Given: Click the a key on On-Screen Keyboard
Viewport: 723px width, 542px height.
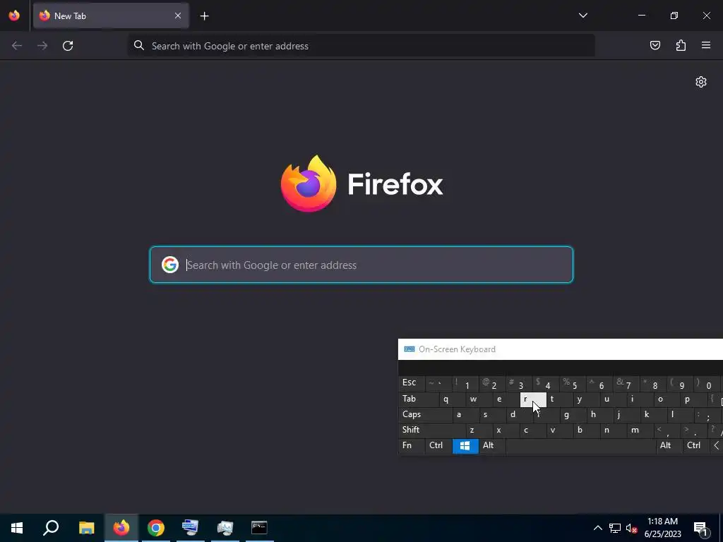Looking at the screenshot, I should pyautogui.click(x=466, y=415).
